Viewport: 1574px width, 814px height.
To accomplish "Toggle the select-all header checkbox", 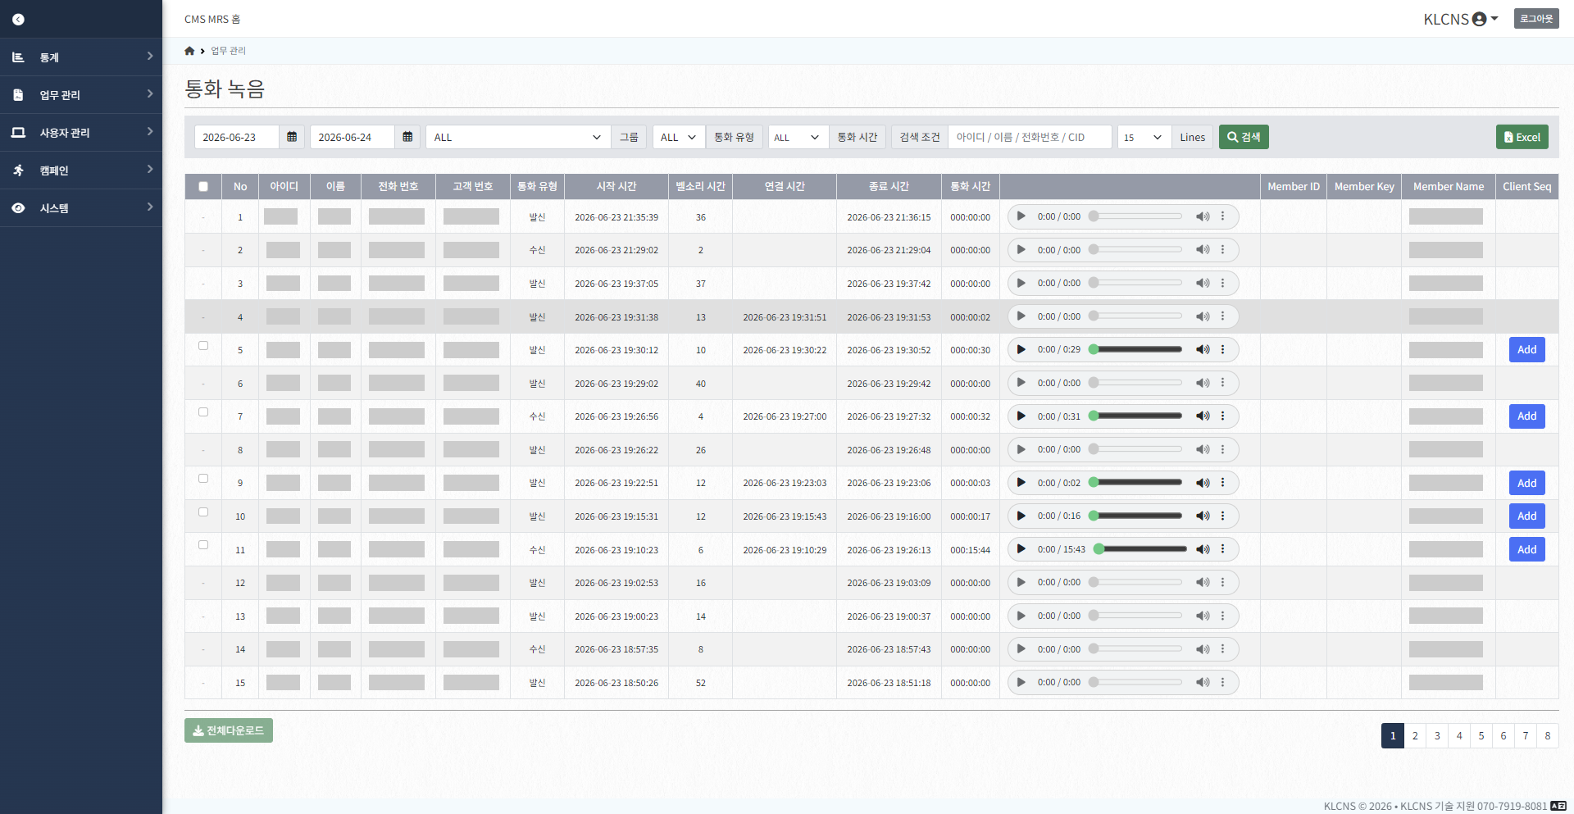I will click(x=203, y=186).
